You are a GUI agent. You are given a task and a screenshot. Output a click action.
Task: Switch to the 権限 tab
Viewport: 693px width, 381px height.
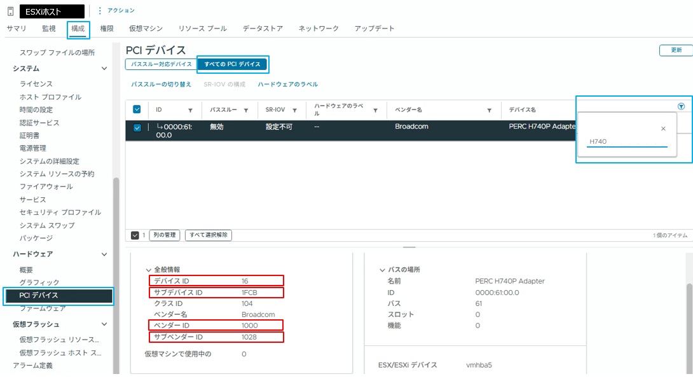107,28
